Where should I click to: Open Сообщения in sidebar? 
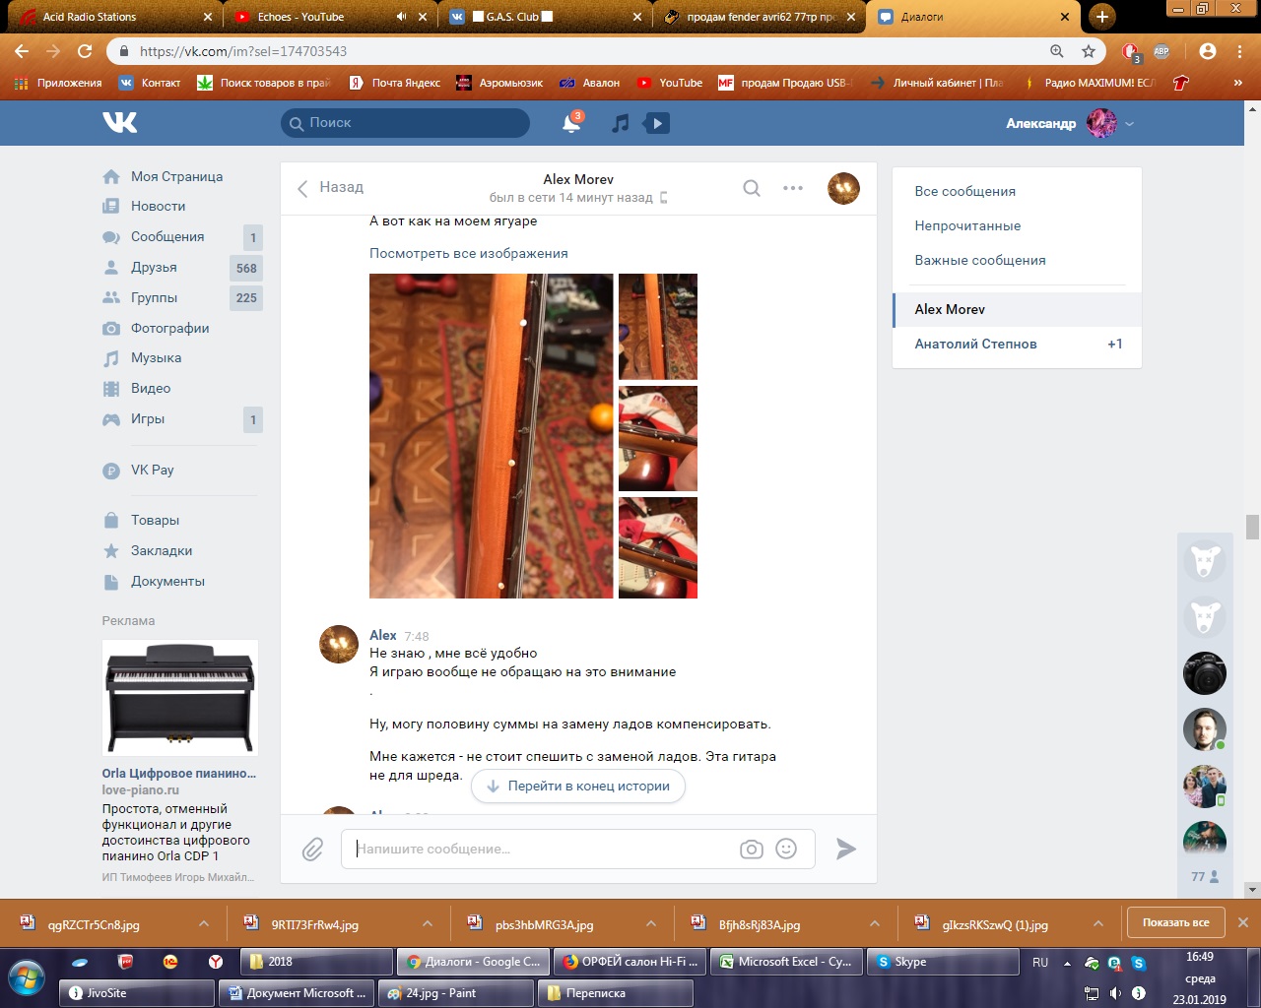point(167,236)
